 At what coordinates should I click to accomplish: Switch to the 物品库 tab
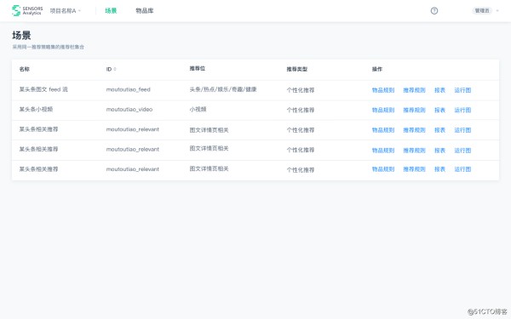point(145,11)
